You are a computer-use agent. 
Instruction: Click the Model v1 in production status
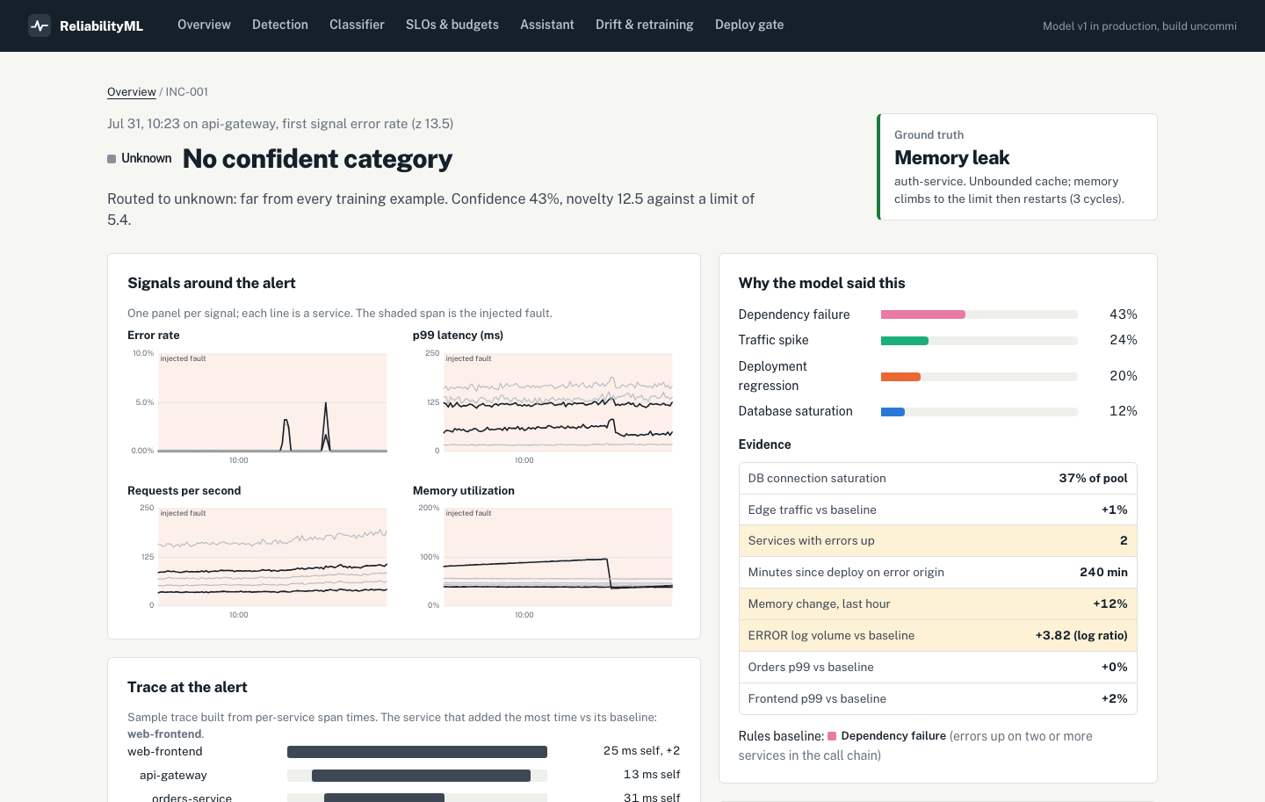click(x=1139, y=26)
